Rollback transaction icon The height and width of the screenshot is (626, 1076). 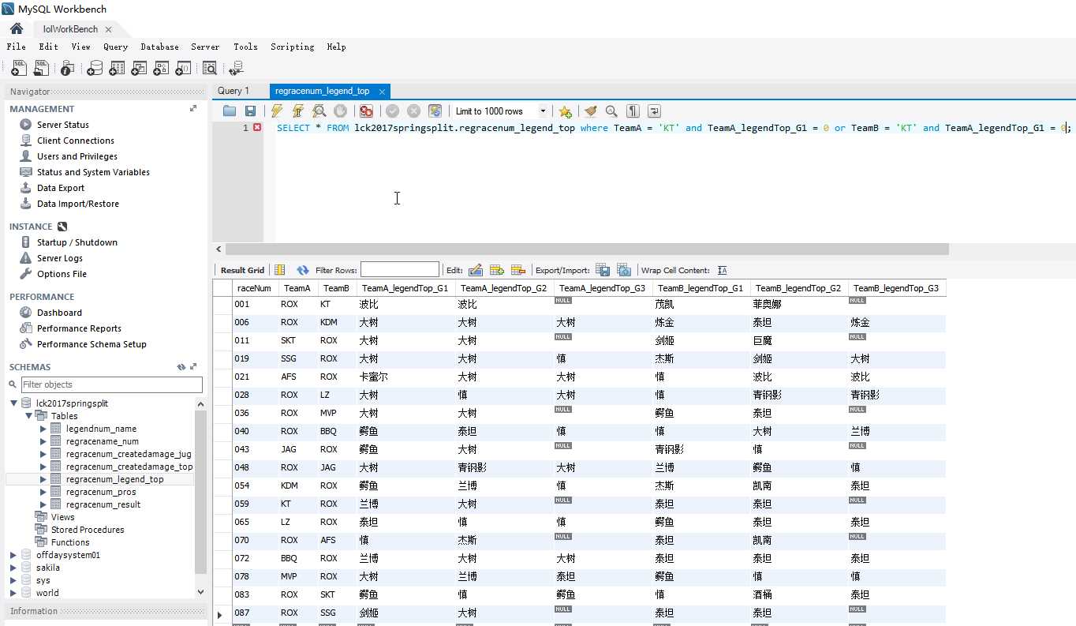coord(413,111)
